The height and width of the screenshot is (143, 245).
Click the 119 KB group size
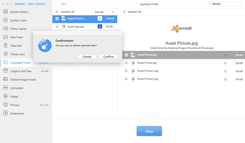click(x=110, y=19)
